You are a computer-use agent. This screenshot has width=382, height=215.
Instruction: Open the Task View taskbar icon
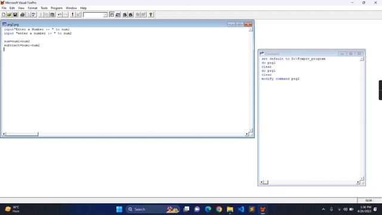coord(186,209)
